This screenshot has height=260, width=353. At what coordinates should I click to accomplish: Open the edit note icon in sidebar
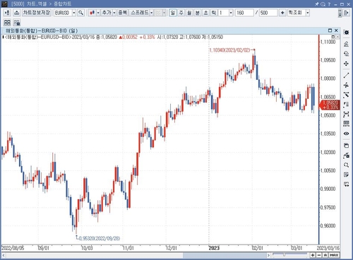pos(346,175)
